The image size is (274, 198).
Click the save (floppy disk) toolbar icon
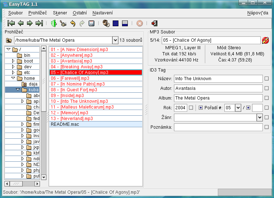(x=91, y=23)
